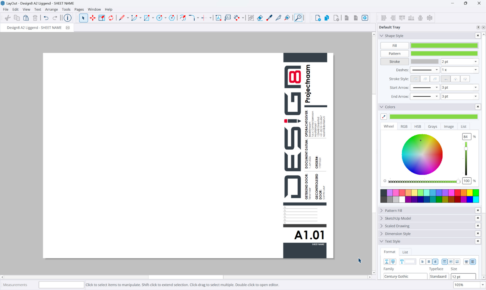This screenshot has width=486, height=290.
Task: Select the Circle tool
Action: click(159, 18)
